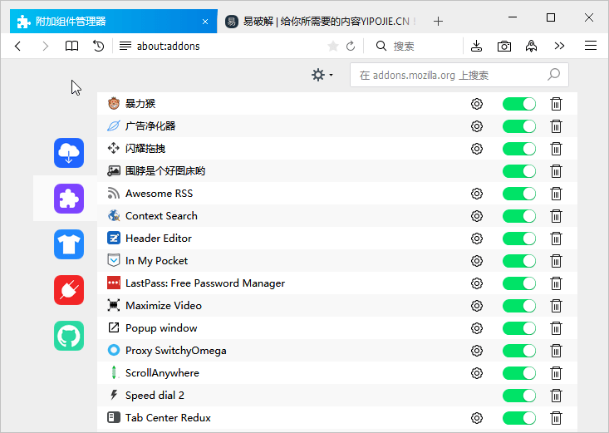Open options gear for 暴力猴
The image size is (609, 433).
[x=477, y=104]
